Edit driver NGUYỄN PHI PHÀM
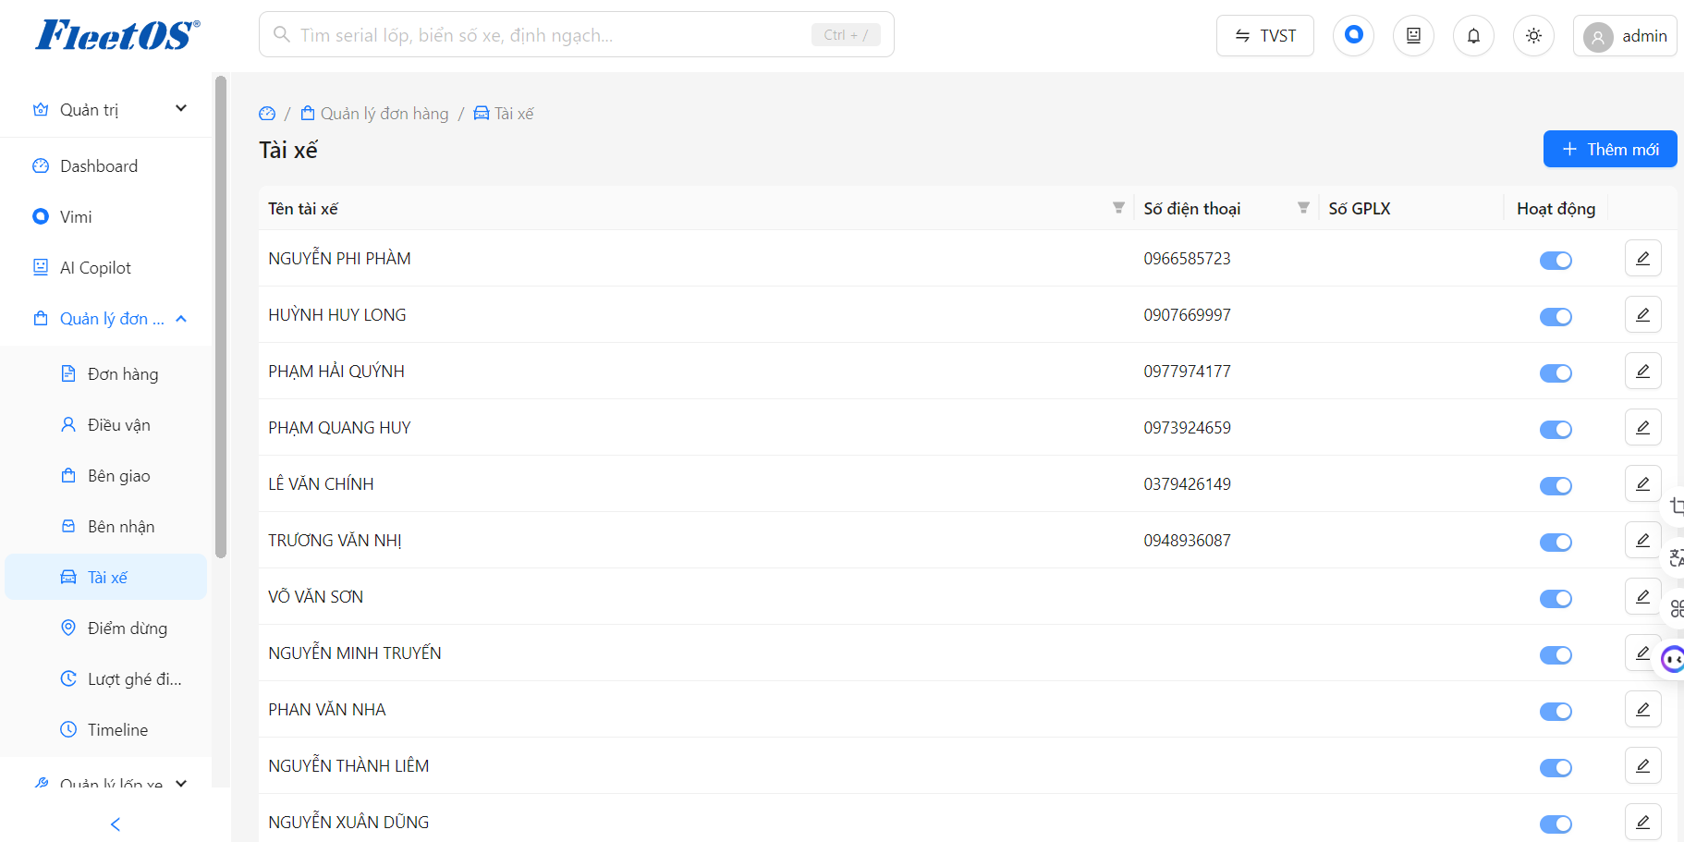The width and height of the screenshot is (1684, 842). point(1642,258)
